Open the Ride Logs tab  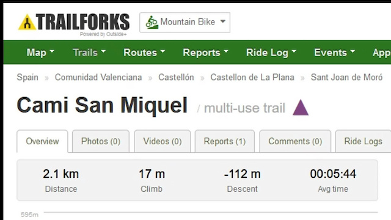[x=363, y=141]
